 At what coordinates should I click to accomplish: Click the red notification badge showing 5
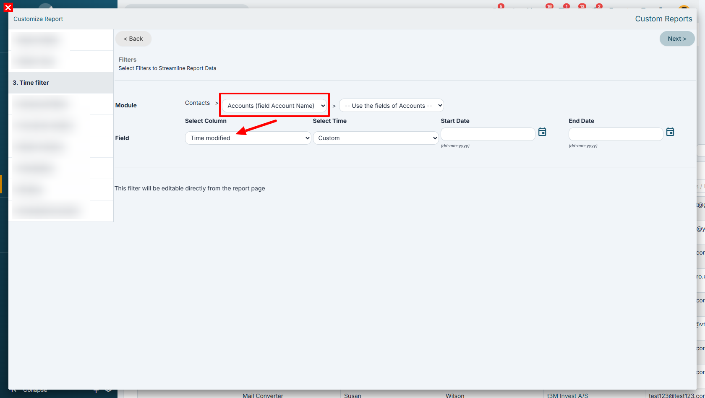tap(501, 6)
